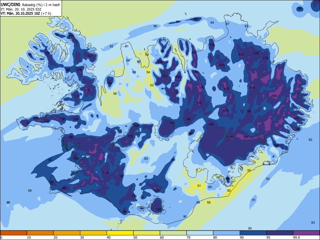Click the dark orange 0–10 legend swatch
This screenshot has width=320, height=240.
(x=13, y=233)
